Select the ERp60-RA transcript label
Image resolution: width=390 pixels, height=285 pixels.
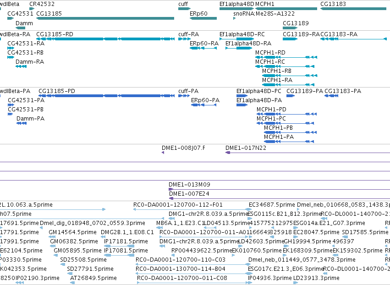[204, 43]
